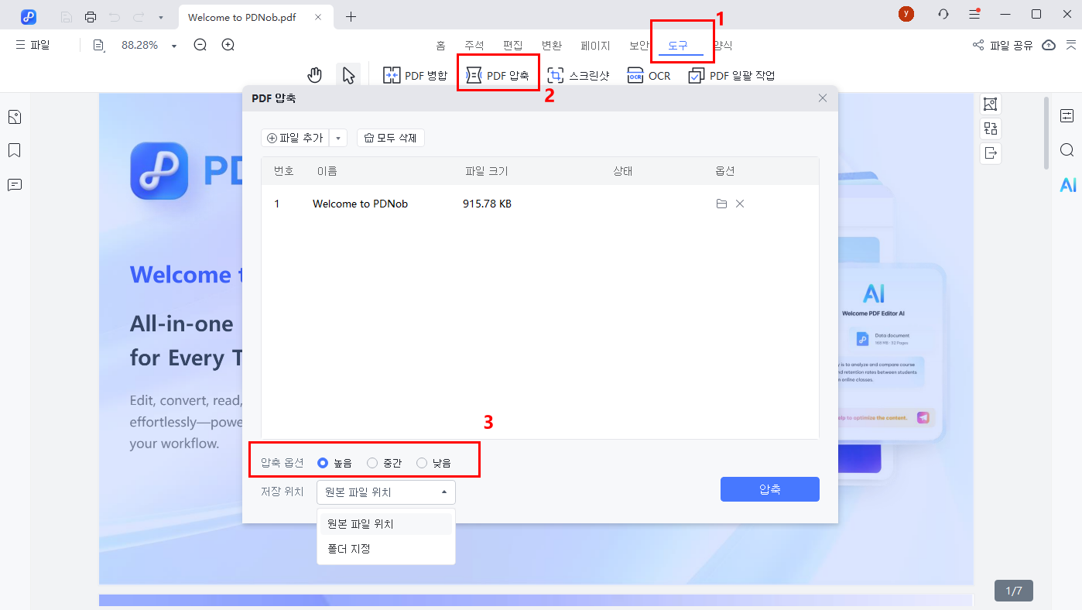The image size is (1082, 610).
Task: Open the 저장 위치 dropdown
Action: (385, 492)
